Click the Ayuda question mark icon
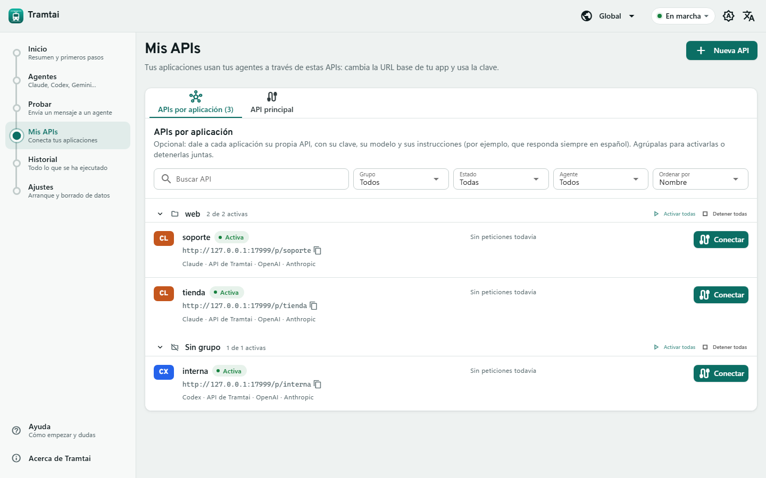The image size is (766, 478). 16,430
